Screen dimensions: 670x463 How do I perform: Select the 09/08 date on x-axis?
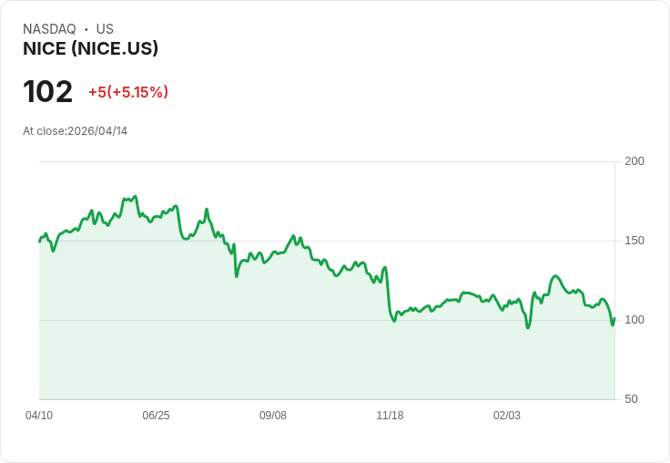(x=273, y=416)
